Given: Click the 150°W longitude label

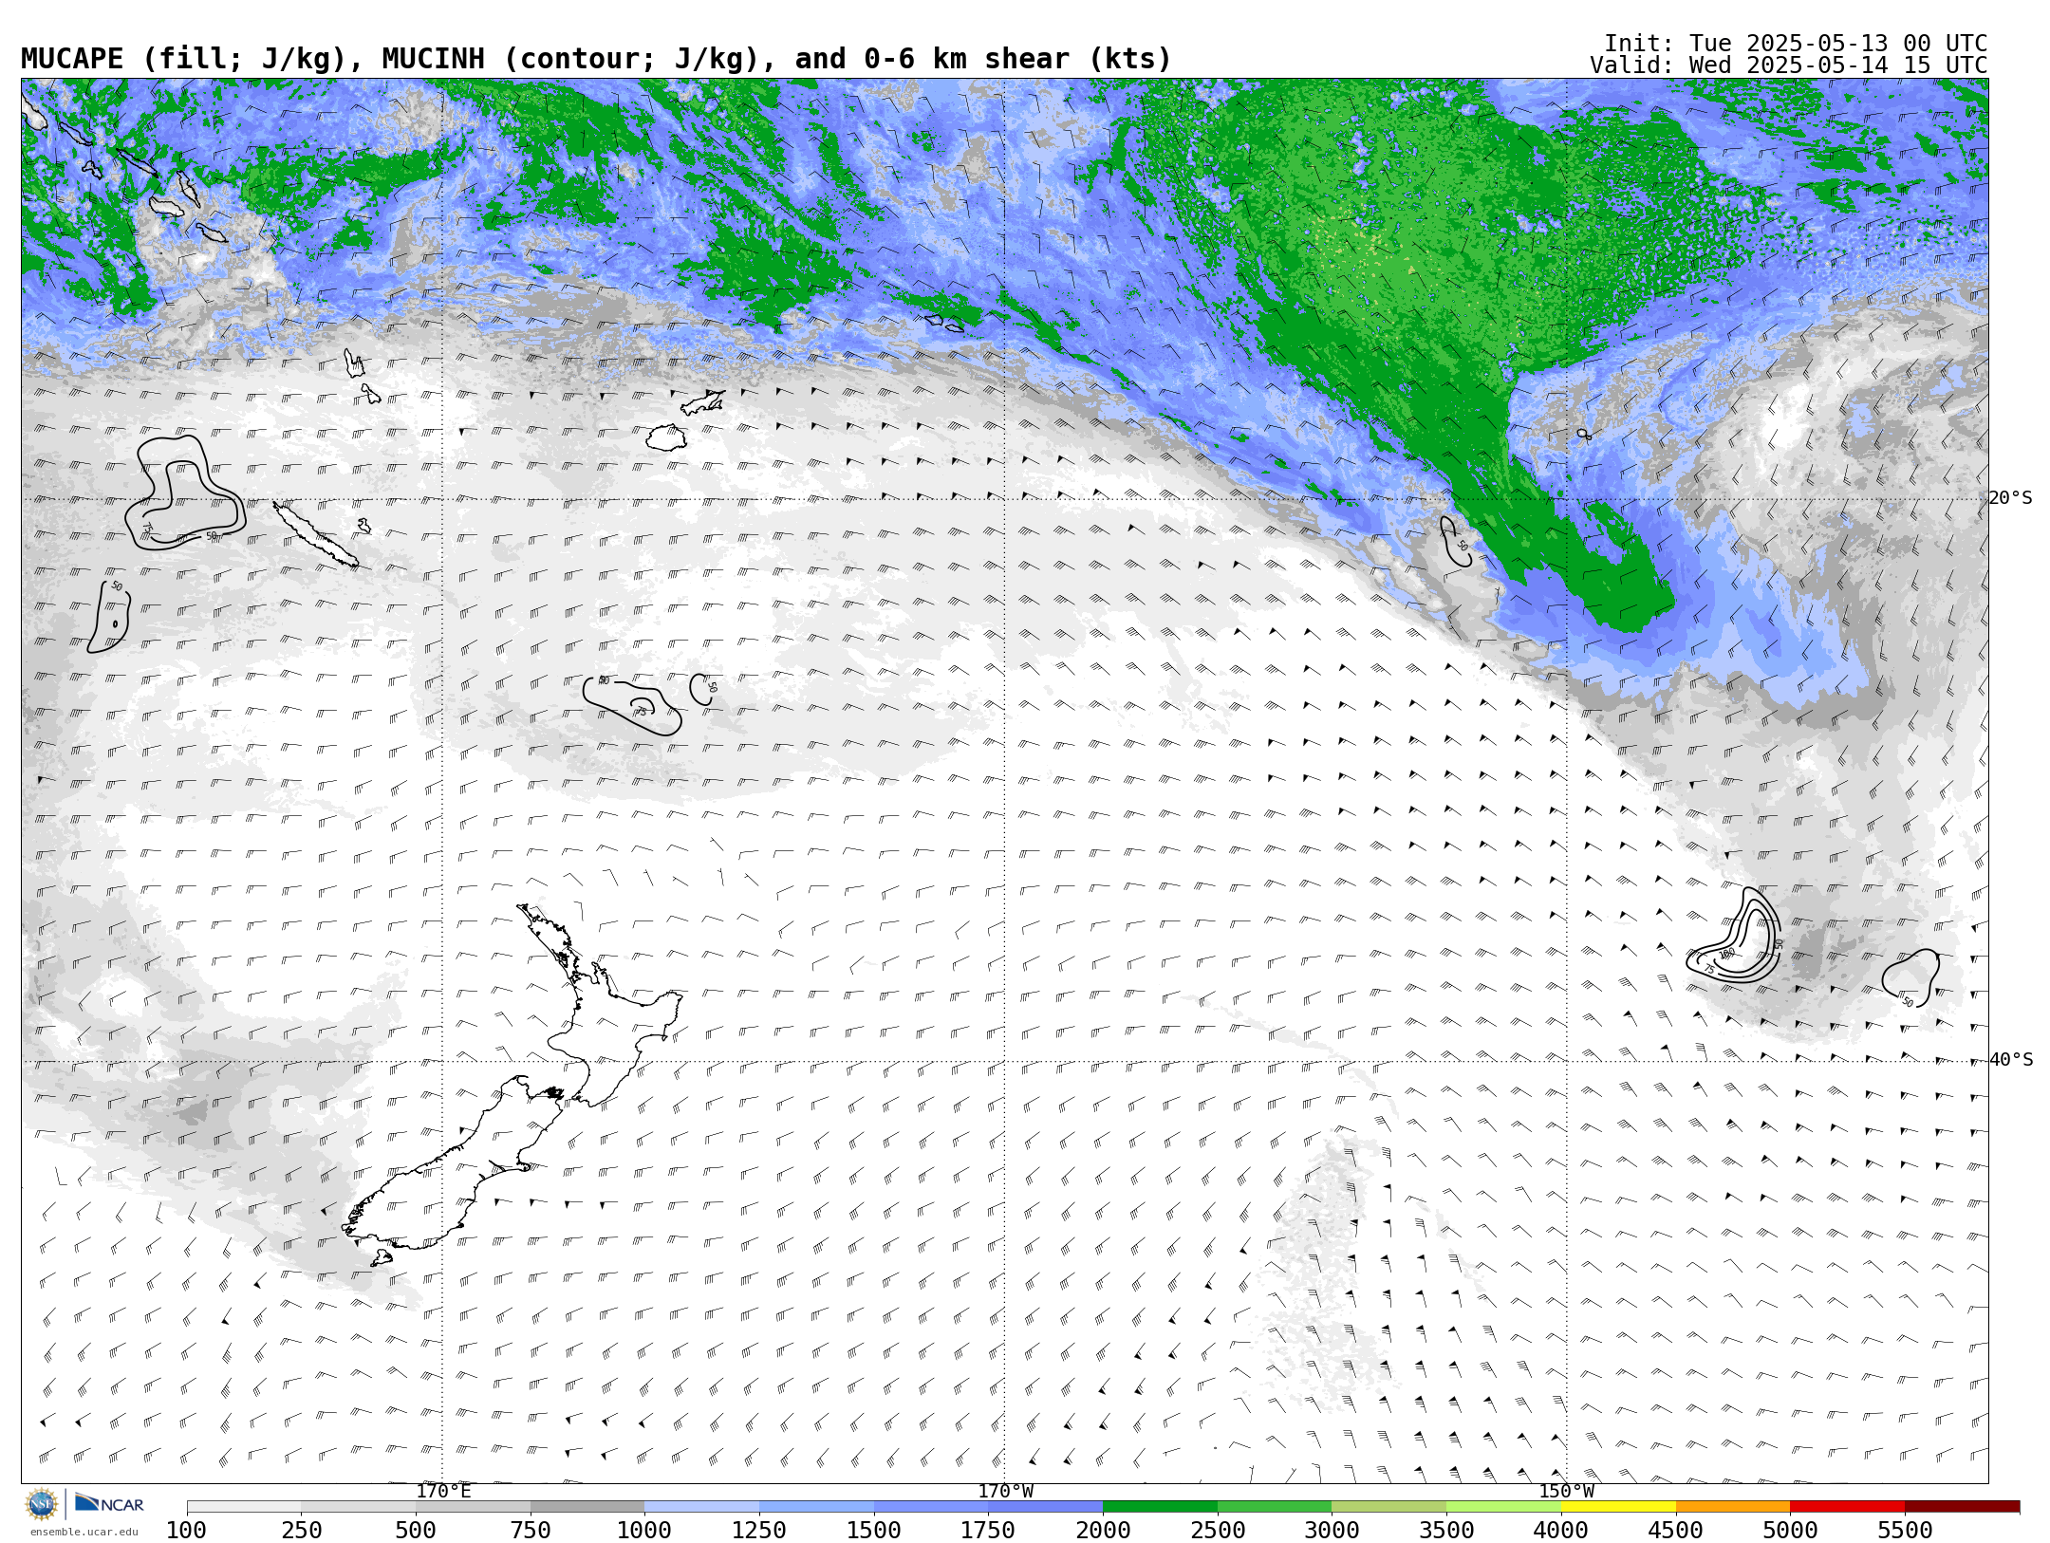Looking at the screenshot, I should tap(1566, 1491).
